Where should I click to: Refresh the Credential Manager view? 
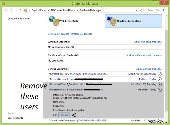[x=141, y=10]
